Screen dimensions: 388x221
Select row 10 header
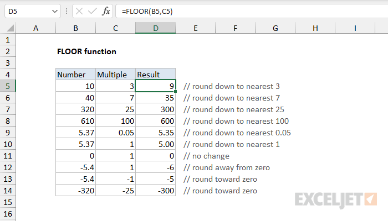click(8, 144)
